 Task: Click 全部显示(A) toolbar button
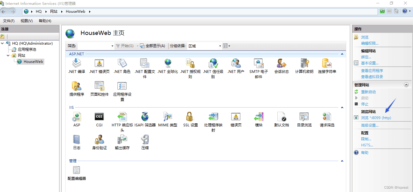[153, 46]
